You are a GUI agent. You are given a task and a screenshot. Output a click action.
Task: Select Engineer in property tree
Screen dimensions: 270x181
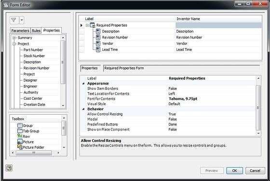30,86
